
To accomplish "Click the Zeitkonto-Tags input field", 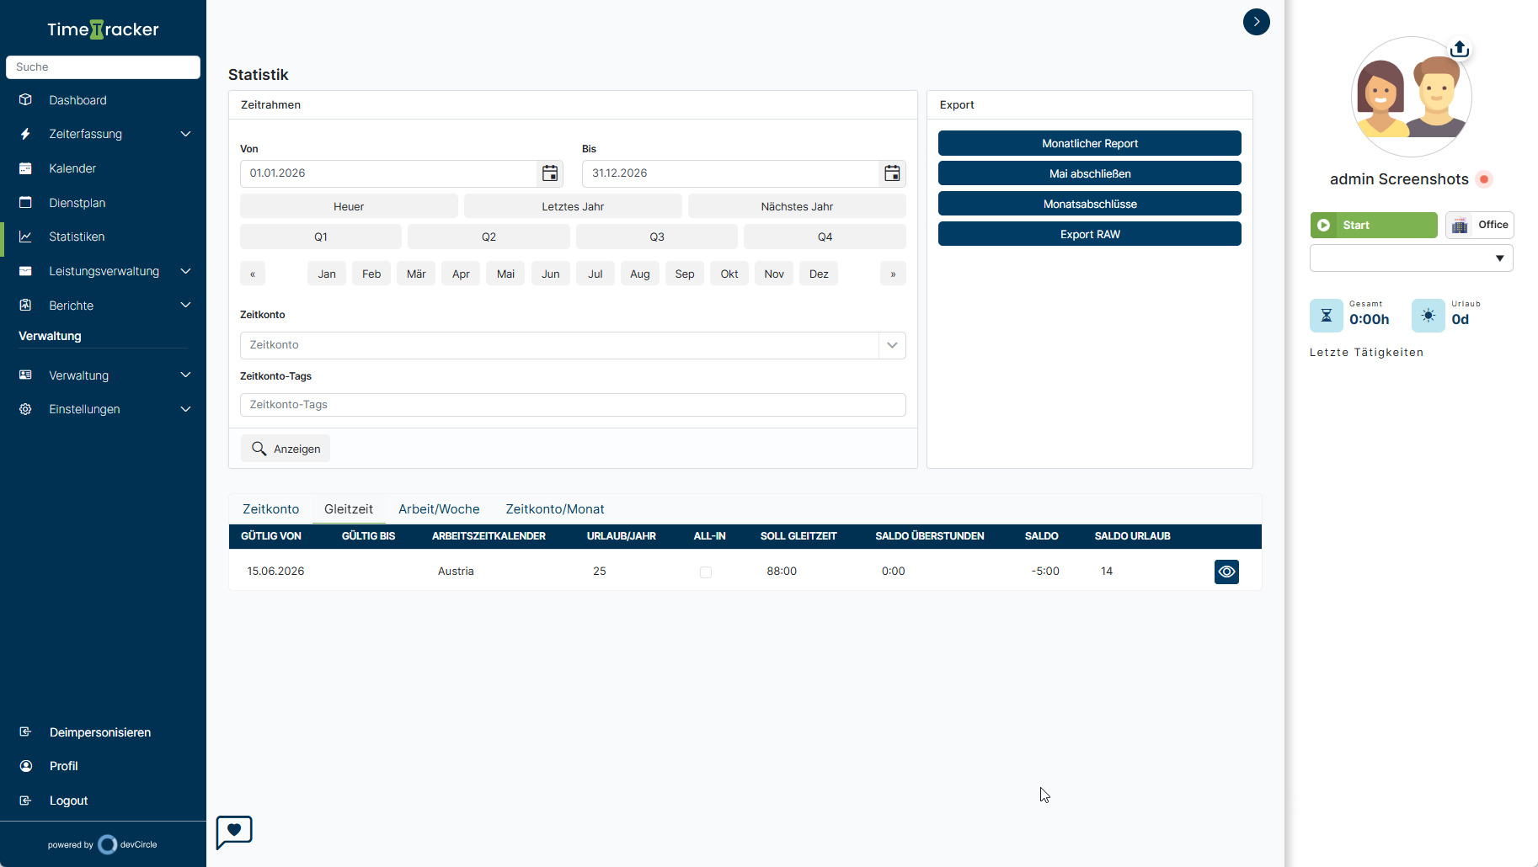I will click(x=573, y=405).
